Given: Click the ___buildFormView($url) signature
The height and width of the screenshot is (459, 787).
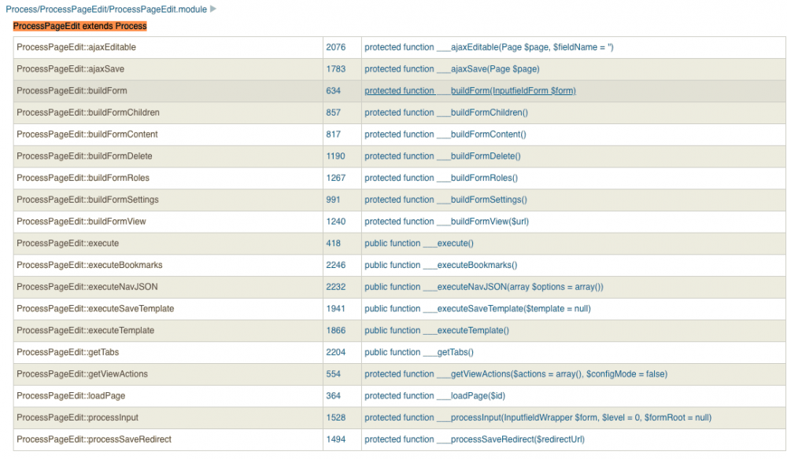Looking at the screenshot, I should click(446, 222).
